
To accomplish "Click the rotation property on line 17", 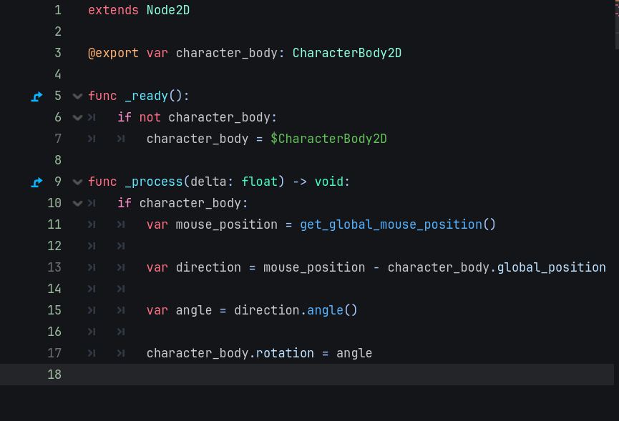I will pos(285,353).
